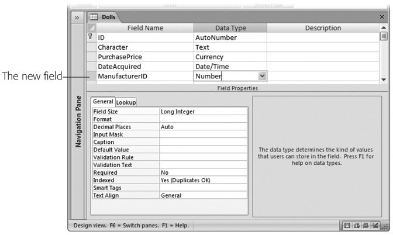This screenshot has height=235, width=393.
Task: Close the Dolls table with the X button
Action: point(382,17)
